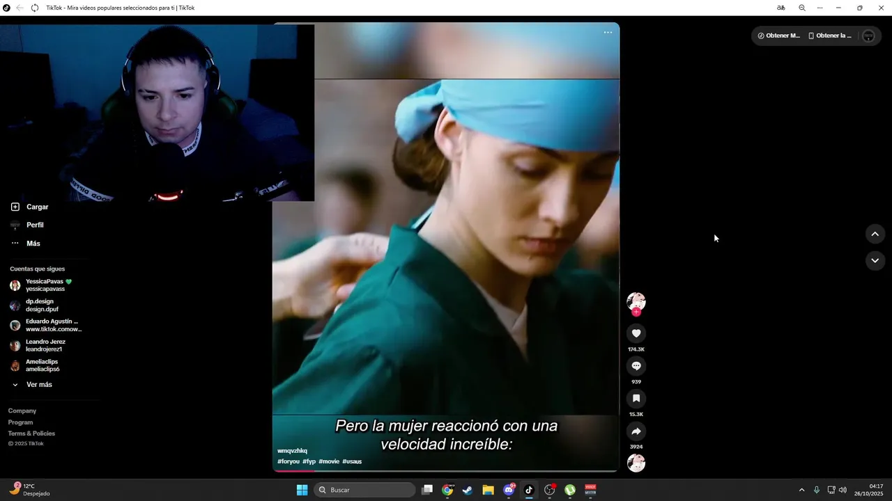Open Eduardo Agustín followed account

pos(45,325)
